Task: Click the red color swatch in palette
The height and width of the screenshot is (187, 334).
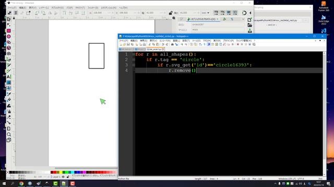Action: 55,172
